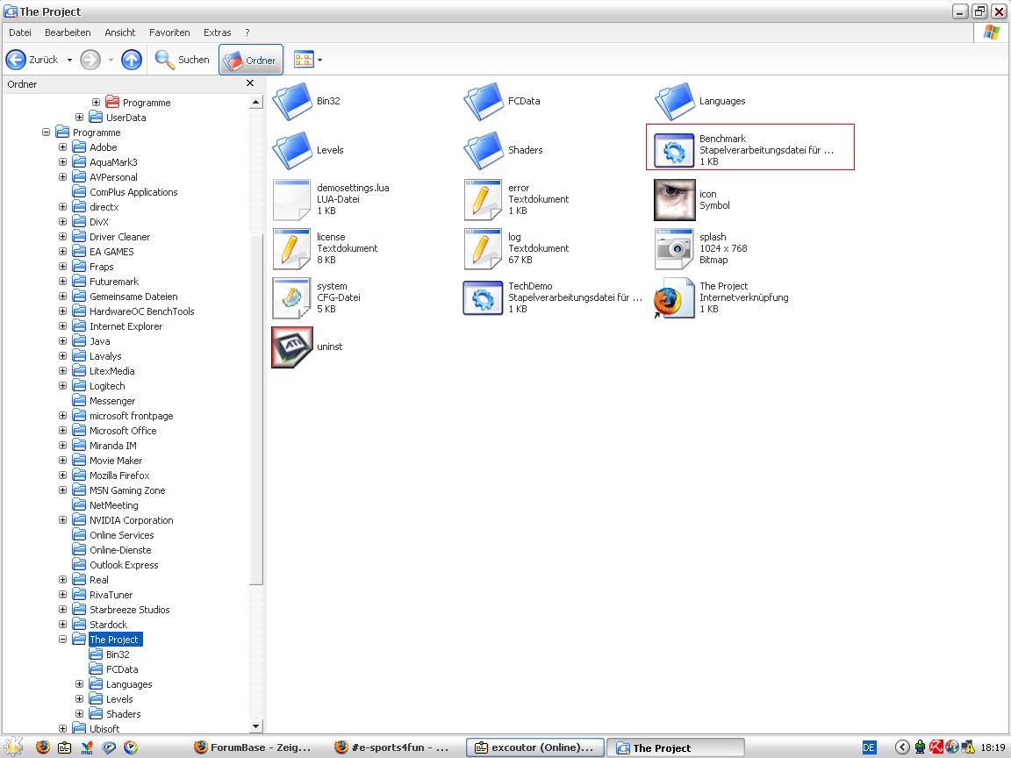Select Messenger folder in tree

tap(112, 401)
